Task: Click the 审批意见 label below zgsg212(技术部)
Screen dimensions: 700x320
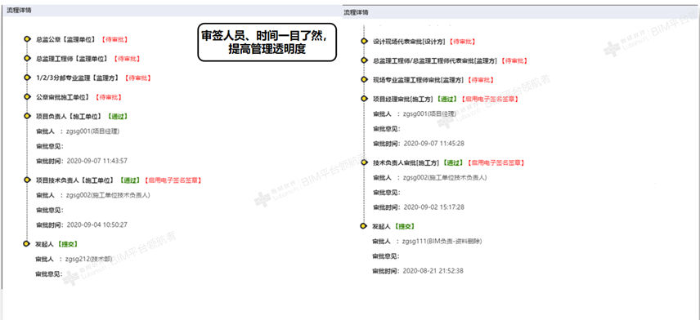Action: click(x=50, y=273)
